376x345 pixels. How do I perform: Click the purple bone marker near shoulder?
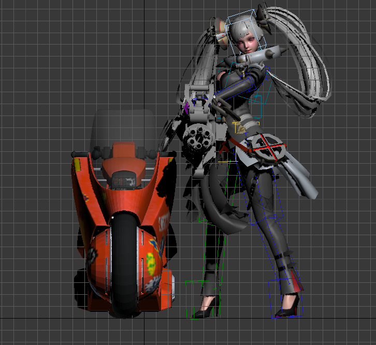(186, 107)
